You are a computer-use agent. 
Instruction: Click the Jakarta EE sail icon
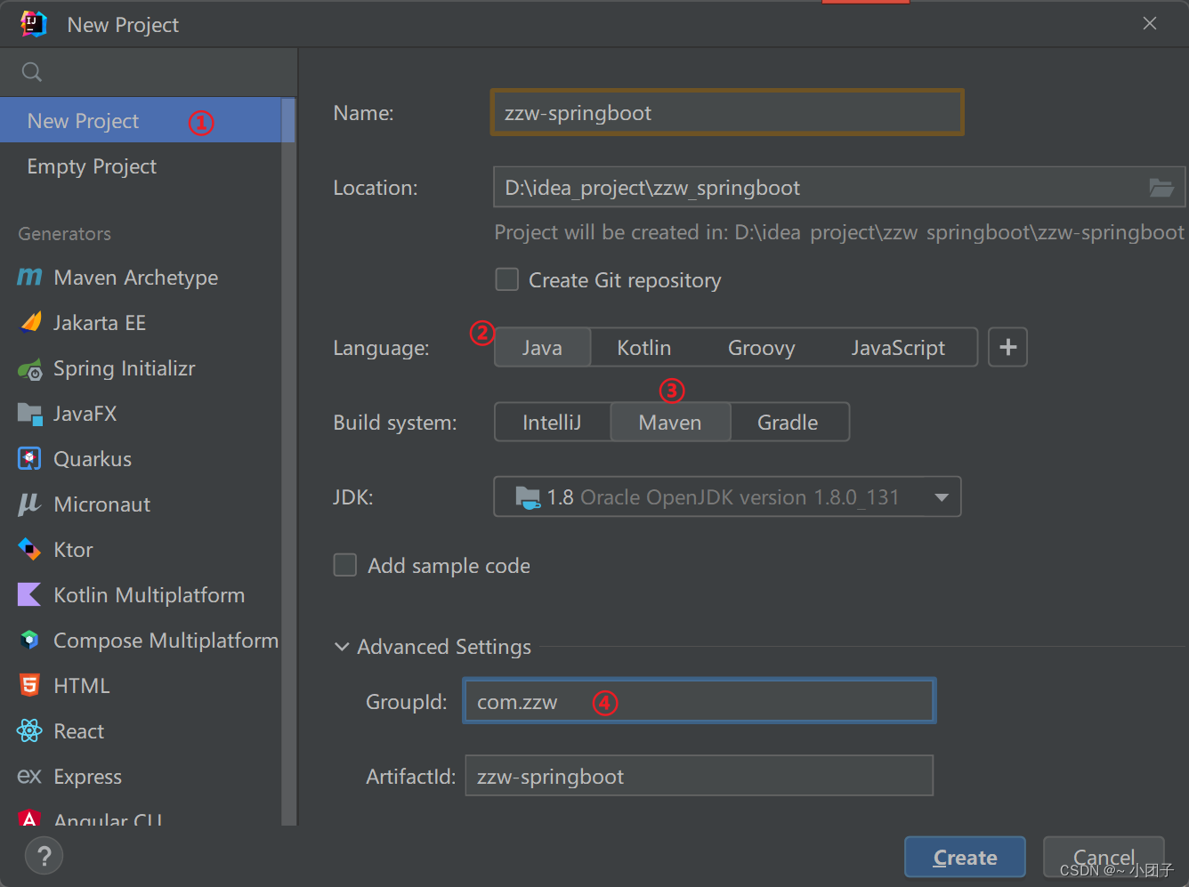click(x=30, y=323)
